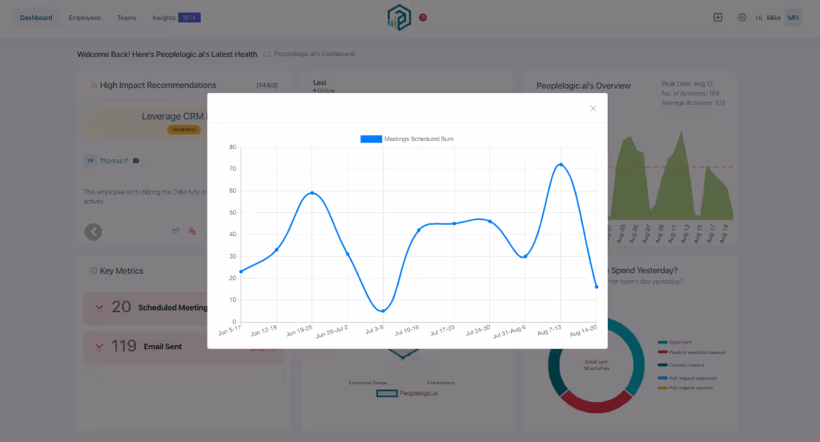The width and height of the screenshot is (820, 442).
Task: Toggle Pull request opened legend item
Action: pyautogui.click(x=685, y=388)
